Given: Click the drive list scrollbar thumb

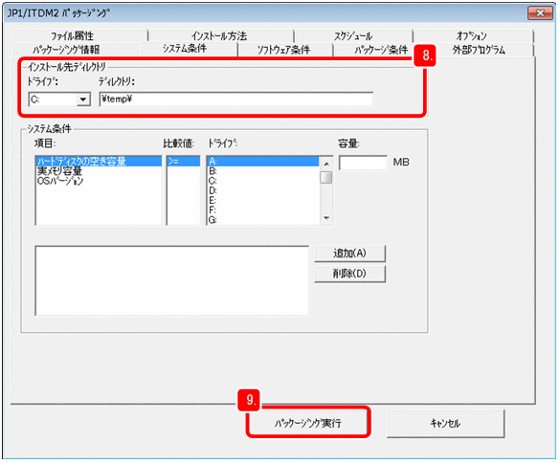Looking at the screenshot, I should [x=326, y=177].
